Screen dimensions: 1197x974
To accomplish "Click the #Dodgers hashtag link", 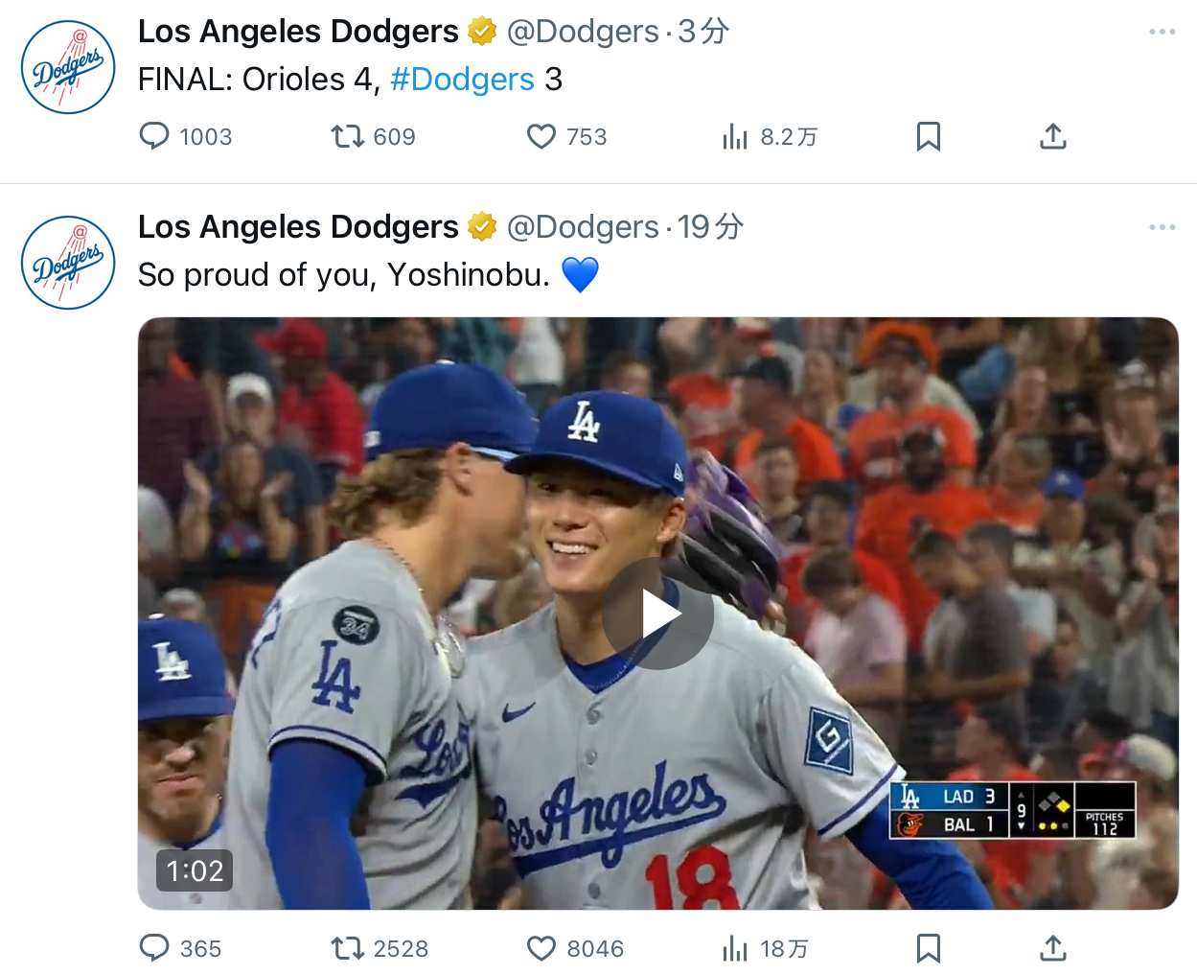I will tap(462, 80).
